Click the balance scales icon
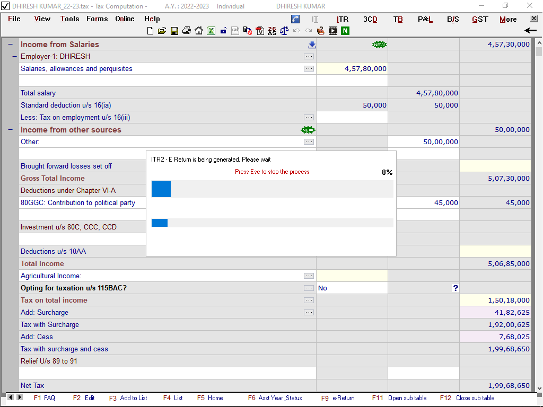Viewport: 543px width, 407px height. 284,31
